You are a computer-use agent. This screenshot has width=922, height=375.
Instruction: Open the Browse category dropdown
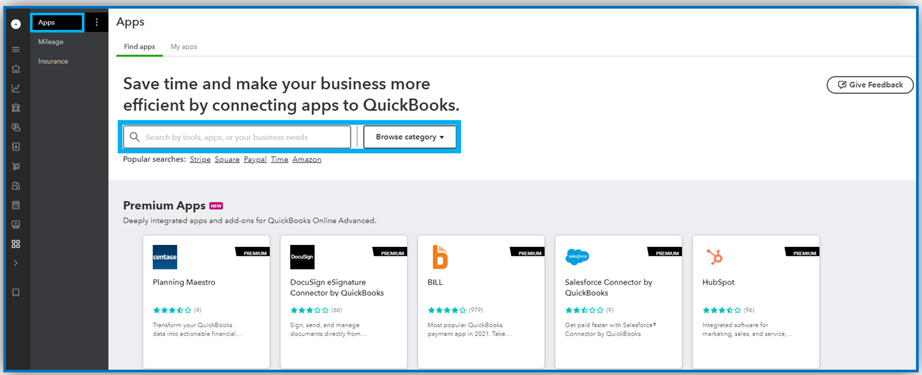point(410,137)
